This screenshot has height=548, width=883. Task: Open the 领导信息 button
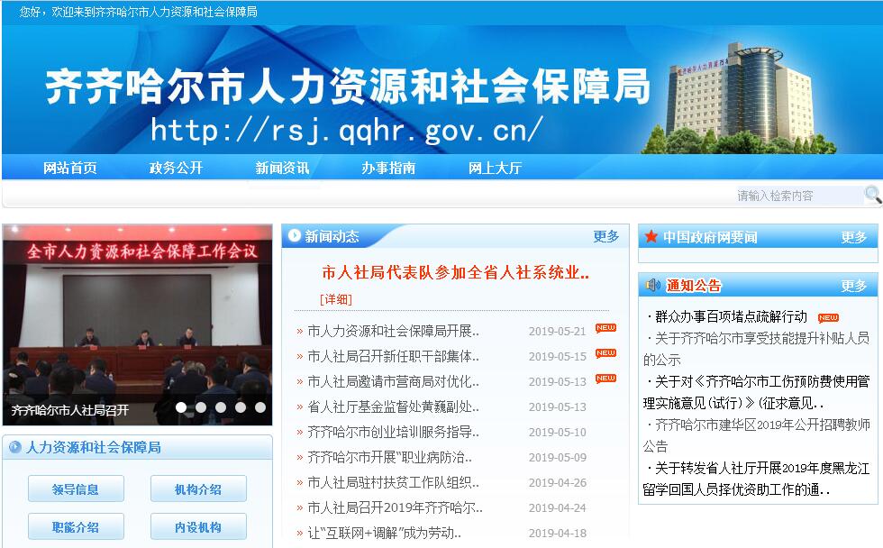pos(76,489)
